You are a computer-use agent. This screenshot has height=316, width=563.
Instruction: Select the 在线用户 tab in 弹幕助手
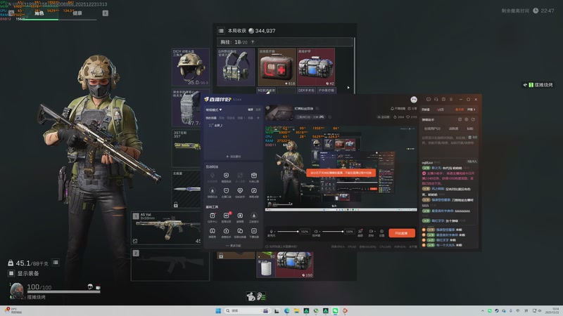coord(432,129)
